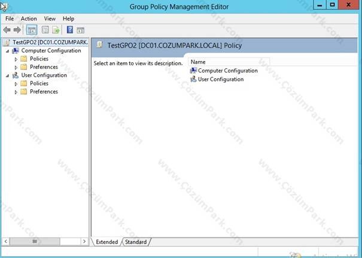Select TestGPO2 [DC01.COZUMPARK. root tree item

click(x=50, y=43)
